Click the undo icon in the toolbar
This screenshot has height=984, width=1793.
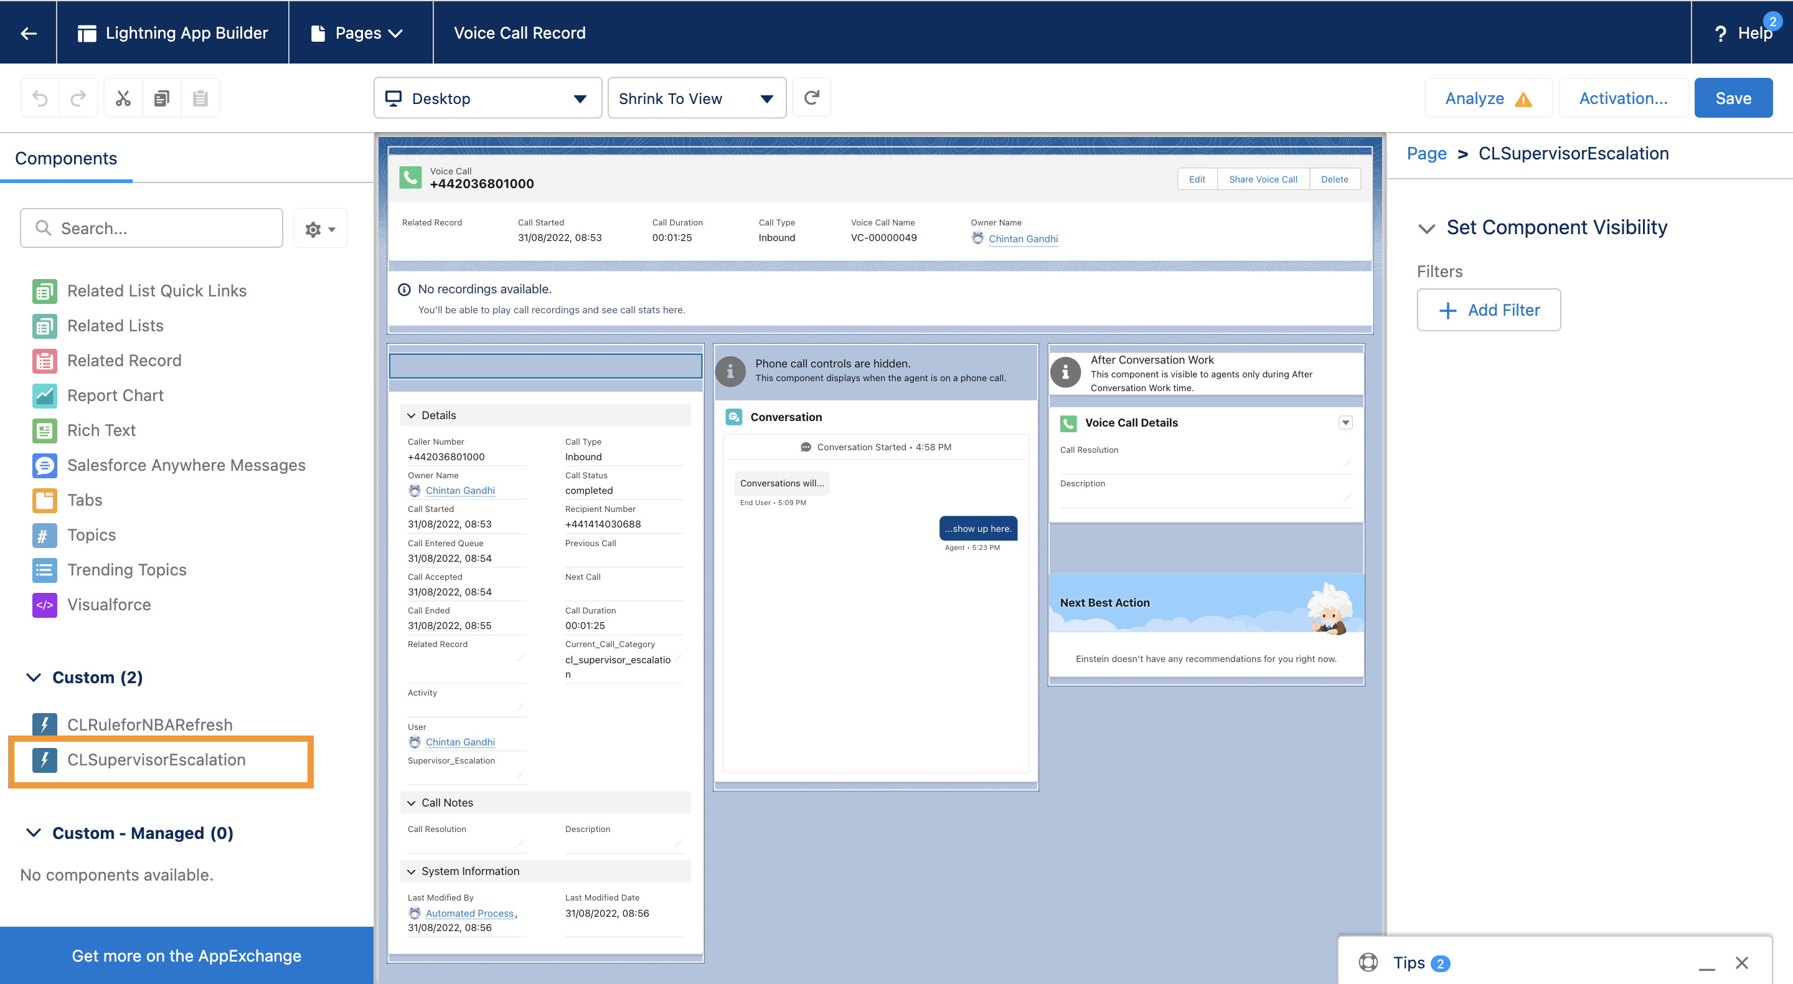(x=40, y=98)
